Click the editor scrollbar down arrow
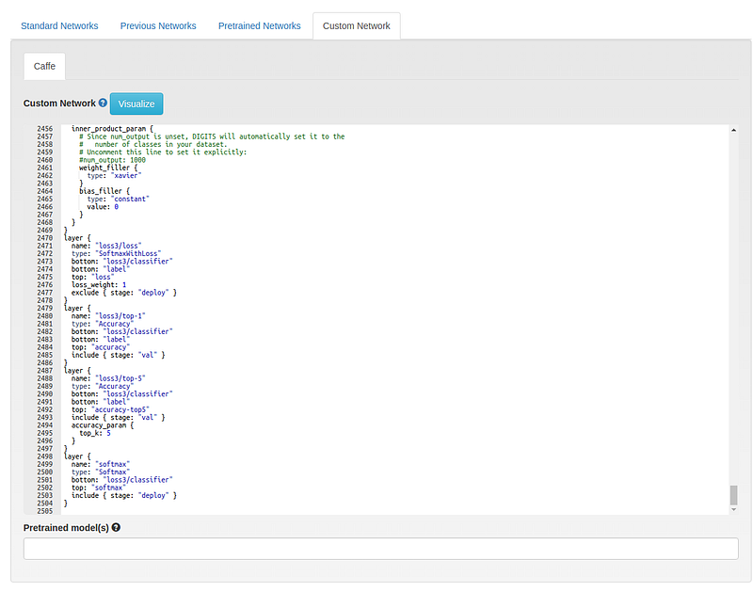This screenshot has width=753, height=592. pos(733,509)
